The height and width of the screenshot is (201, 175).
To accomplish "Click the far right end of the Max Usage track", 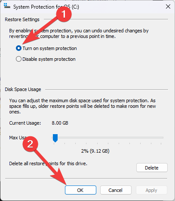I will (x=163, y=138).
